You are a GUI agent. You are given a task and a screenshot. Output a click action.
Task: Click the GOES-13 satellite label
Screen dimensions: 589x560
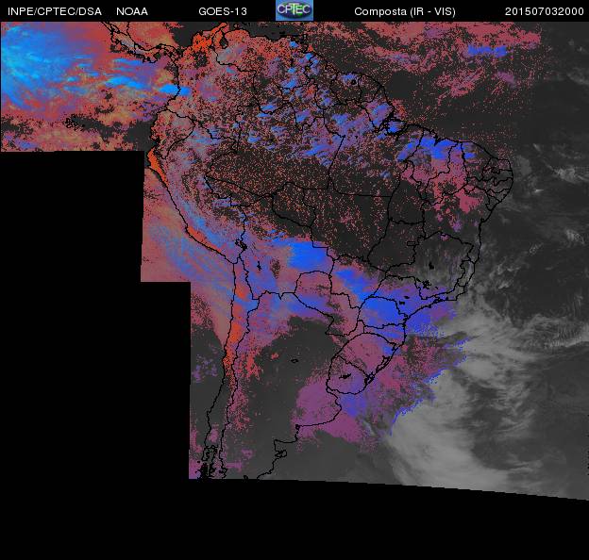coord(223,11)
